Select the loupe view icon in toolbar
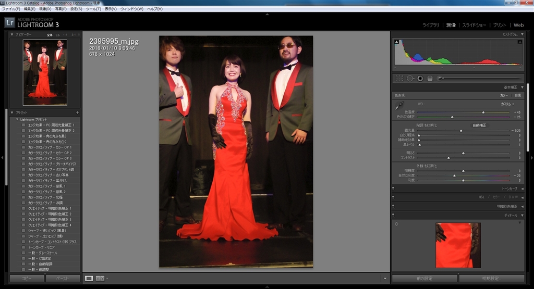 point(89,278)
